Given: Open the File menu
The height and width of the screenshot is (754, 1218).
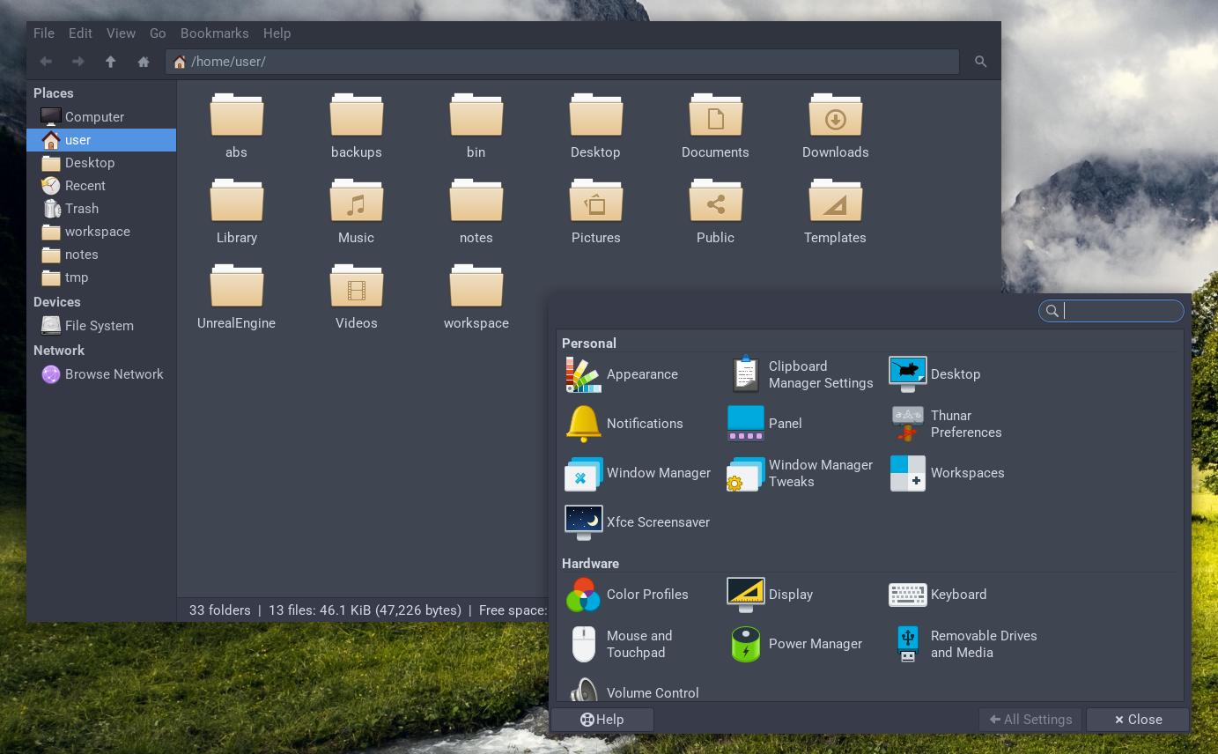Looking at the screenshot, I should (44, 33).
